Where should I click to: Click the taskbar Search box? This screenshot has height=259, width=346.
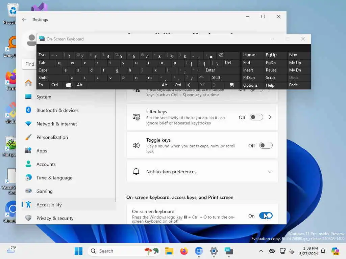pyautogui.click(x=124, y=251)
